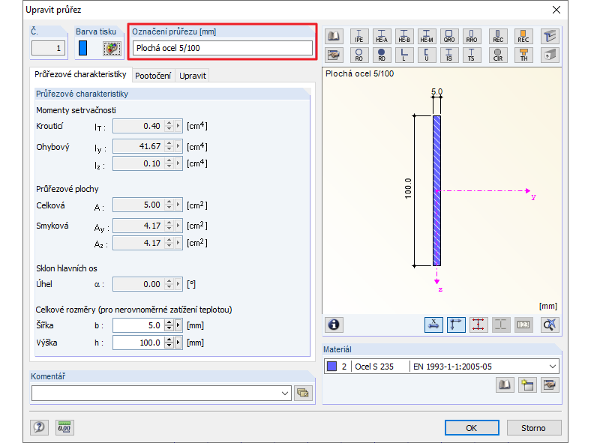Open print color picker button
This screenshot has height=443, width=591.
[x=112, y=48]
